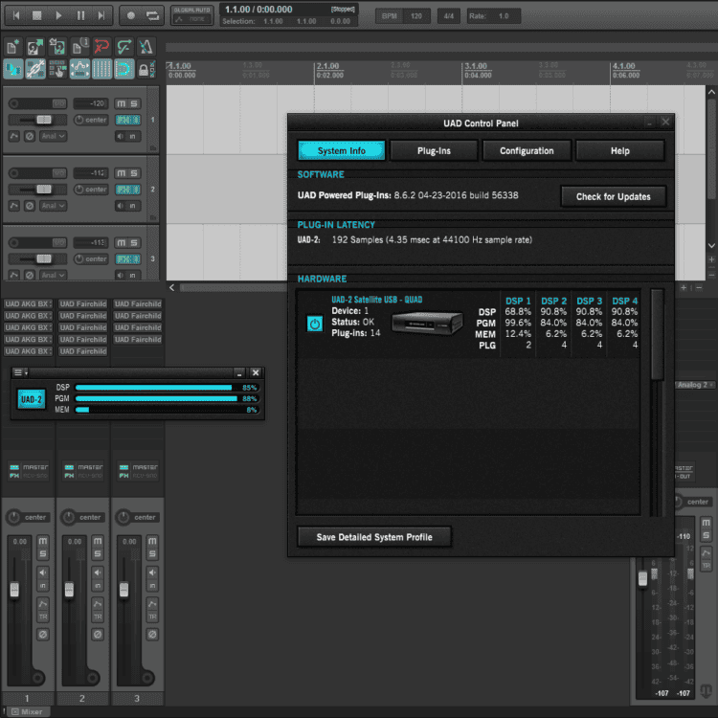Open the FX chain on track 3
This screenshot has width=718, height=718.
(x=127, y=259)
